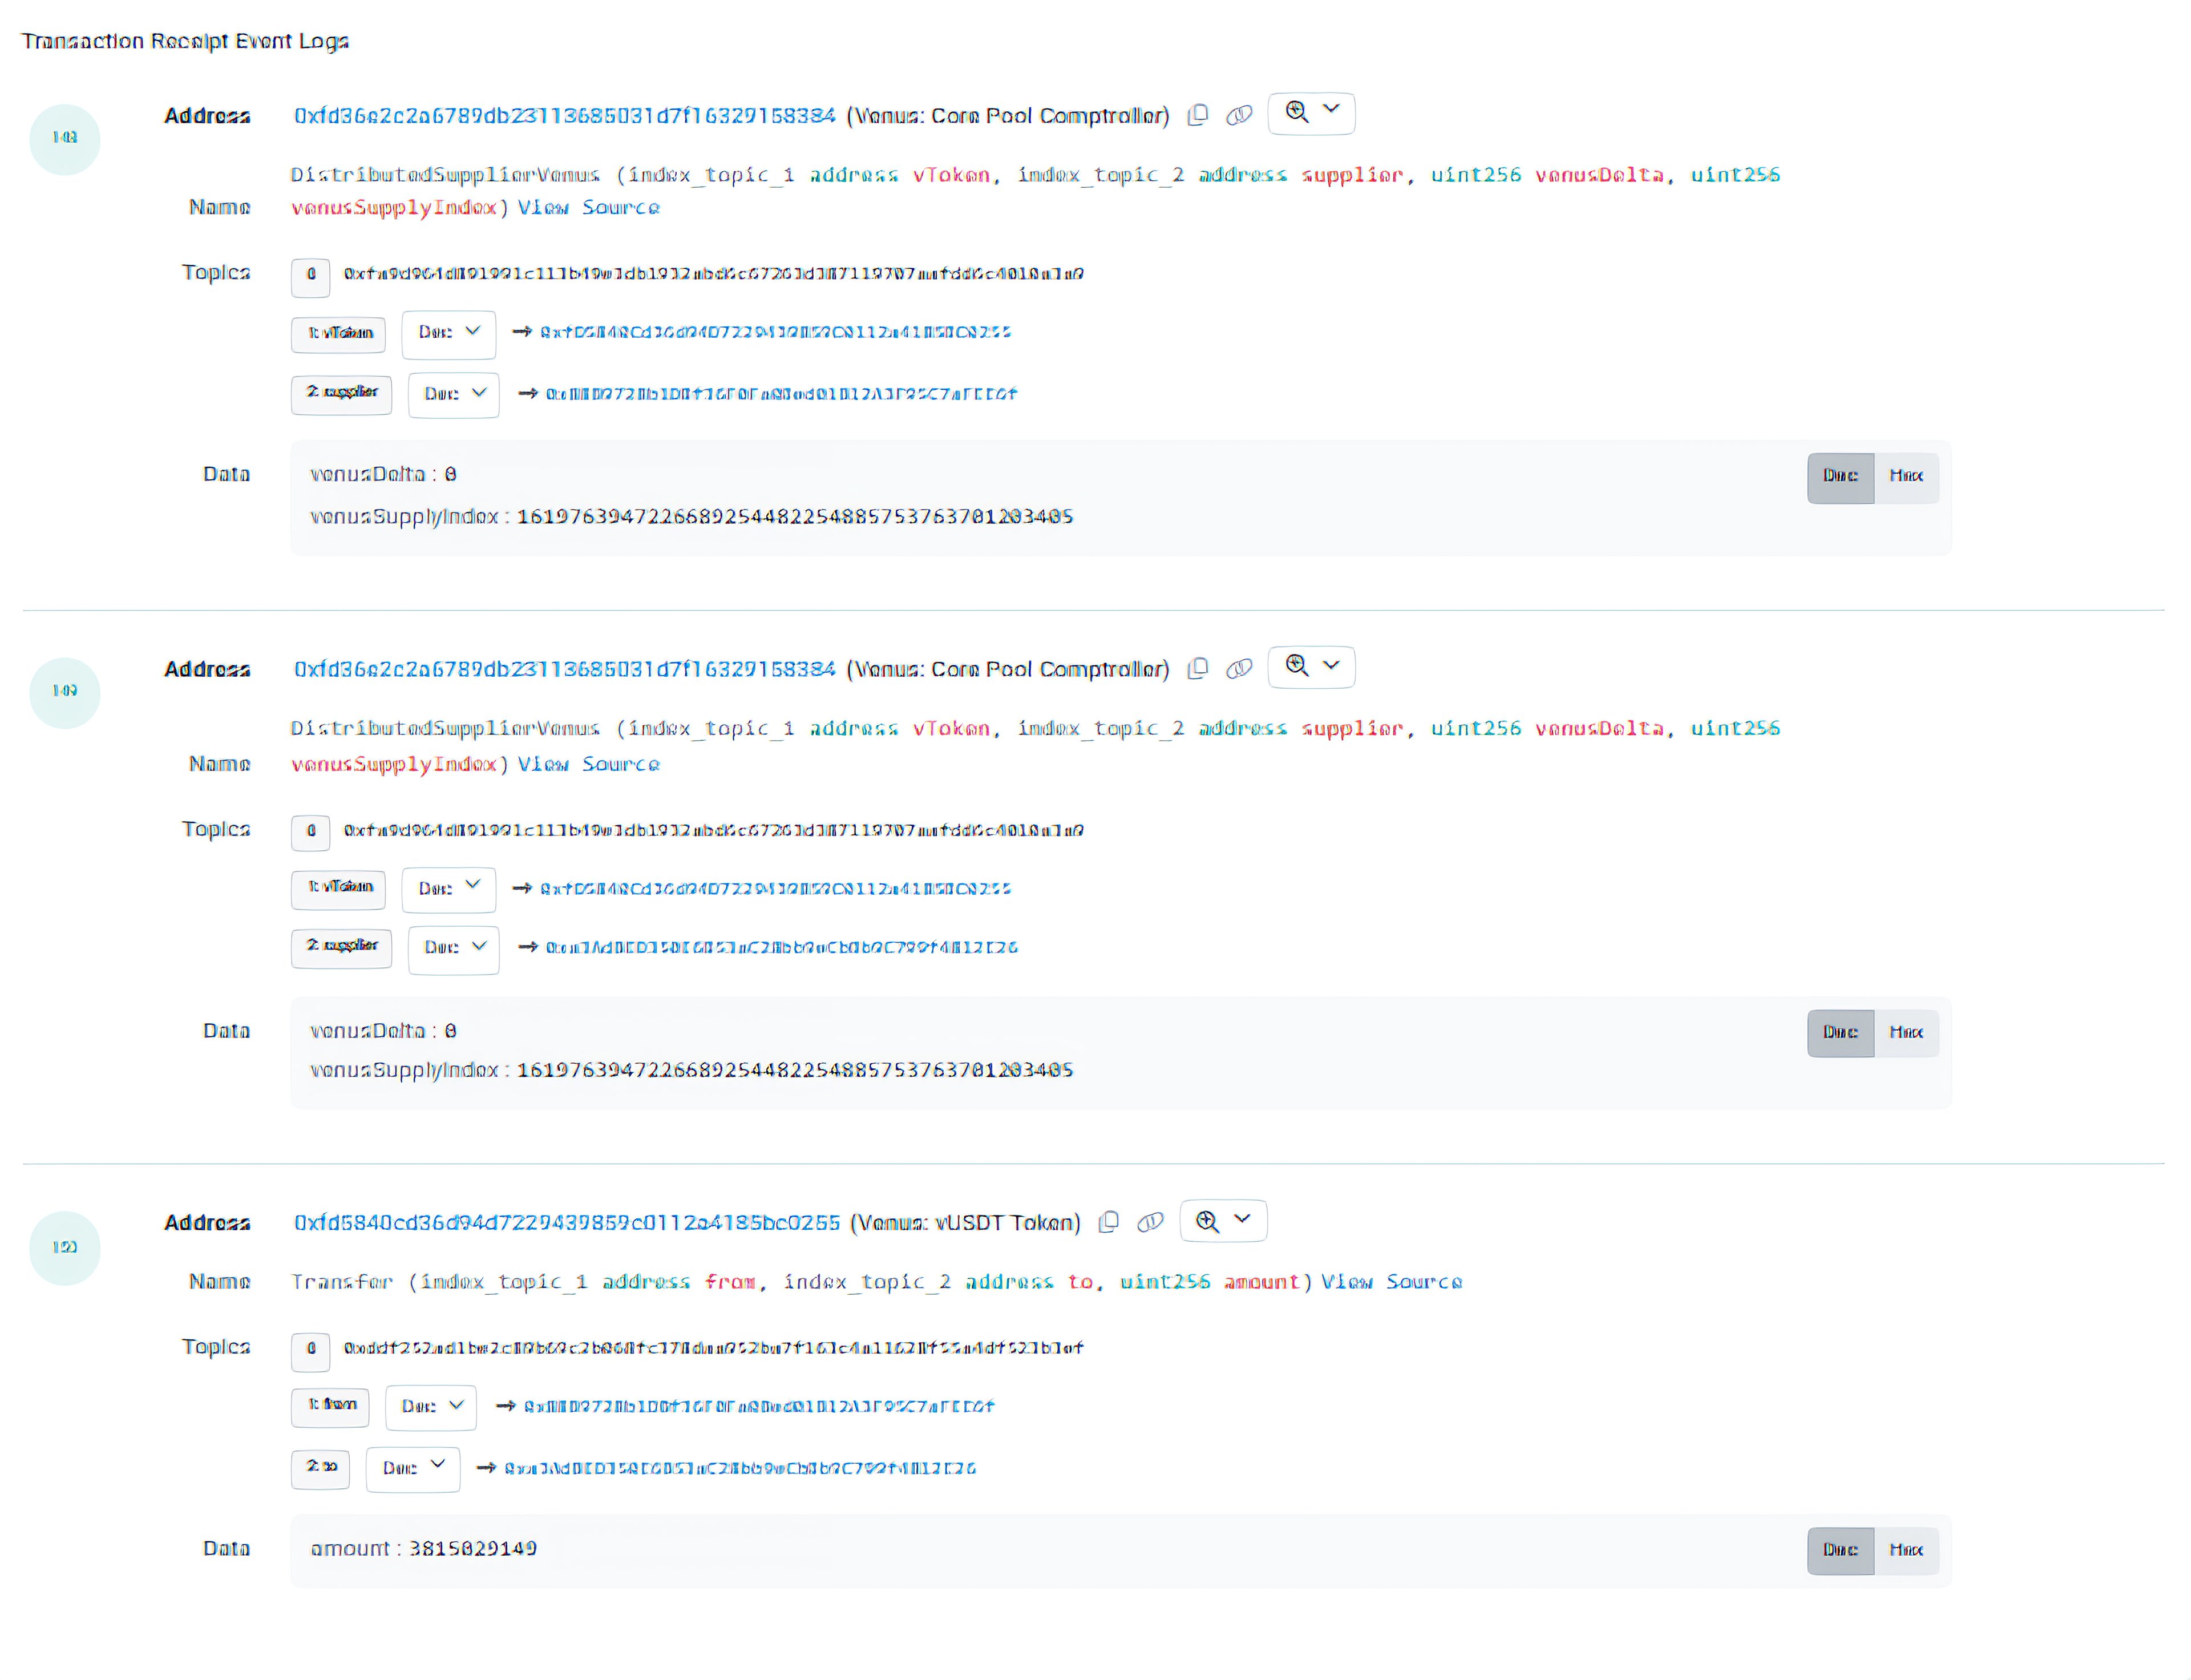Open the from address link in Transfer topics
Viewport: 2191px width, 1680px height.
(x=759, y=1406)
